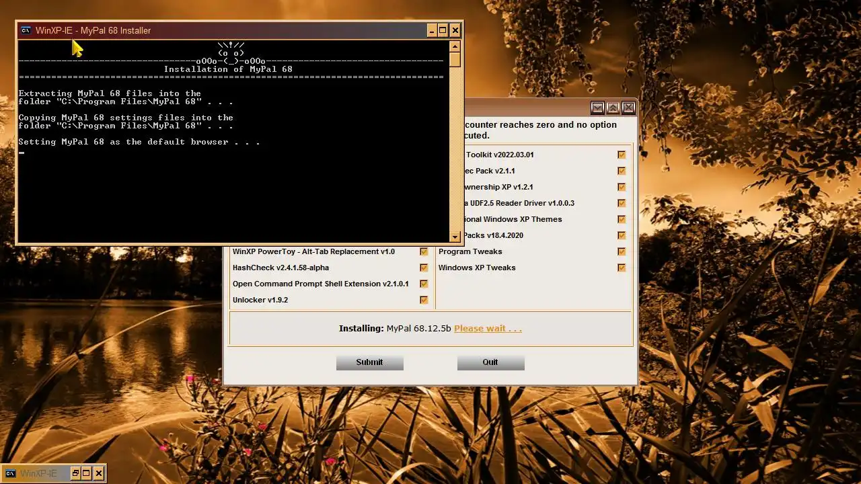This screenshot has height=484, width=861.
Task: Uncheck Windows XP Themes checkbox
Action: click(x=622, y=219)
